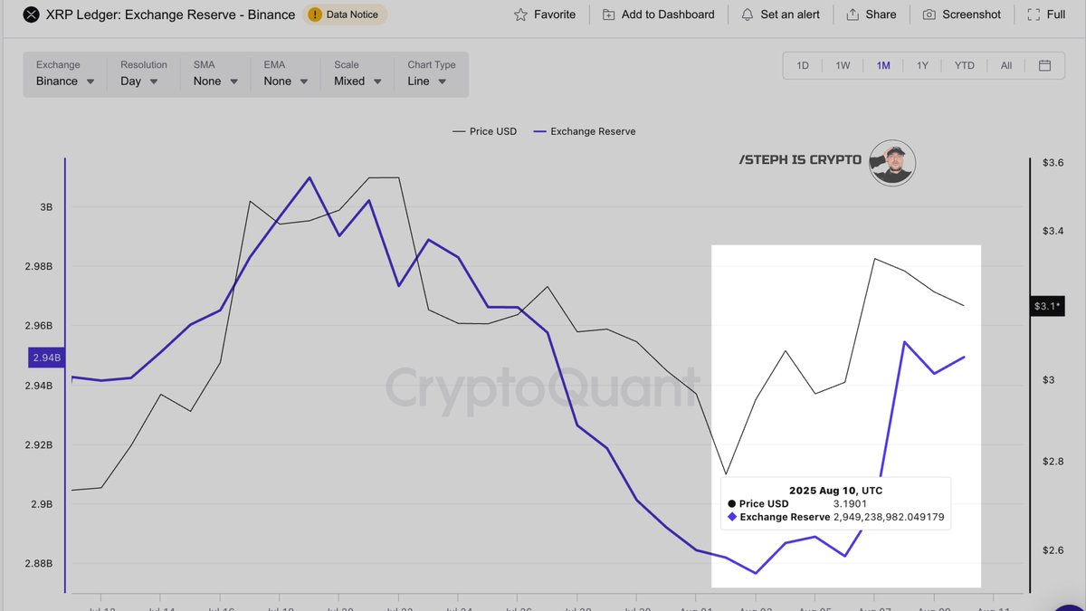
Task: Select the All timeframe button
Action: (x=1006, y=65)
